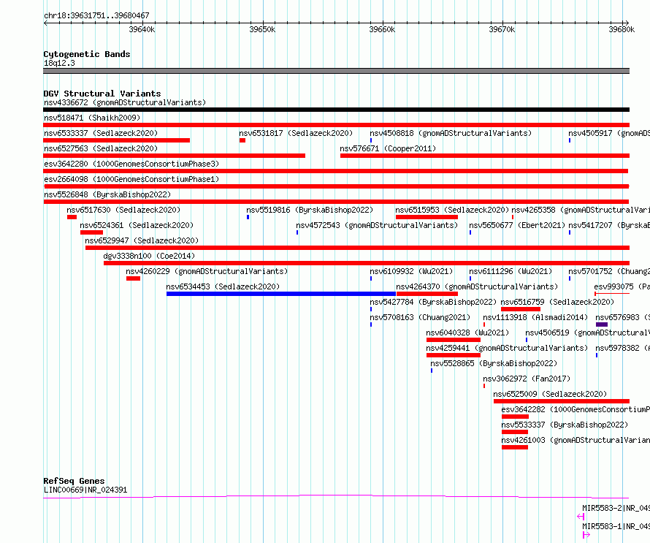Click dgv3338n100 (Coe2014) variant label

149,256
